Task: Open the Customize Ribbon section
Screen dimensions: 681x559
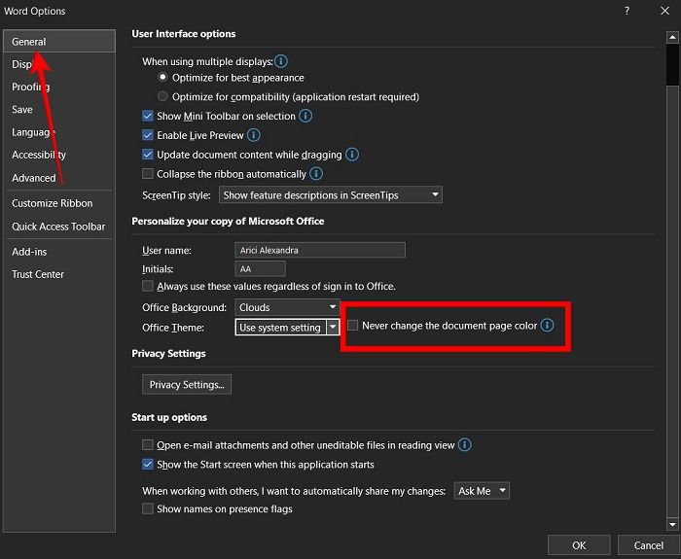Action: 53,203
